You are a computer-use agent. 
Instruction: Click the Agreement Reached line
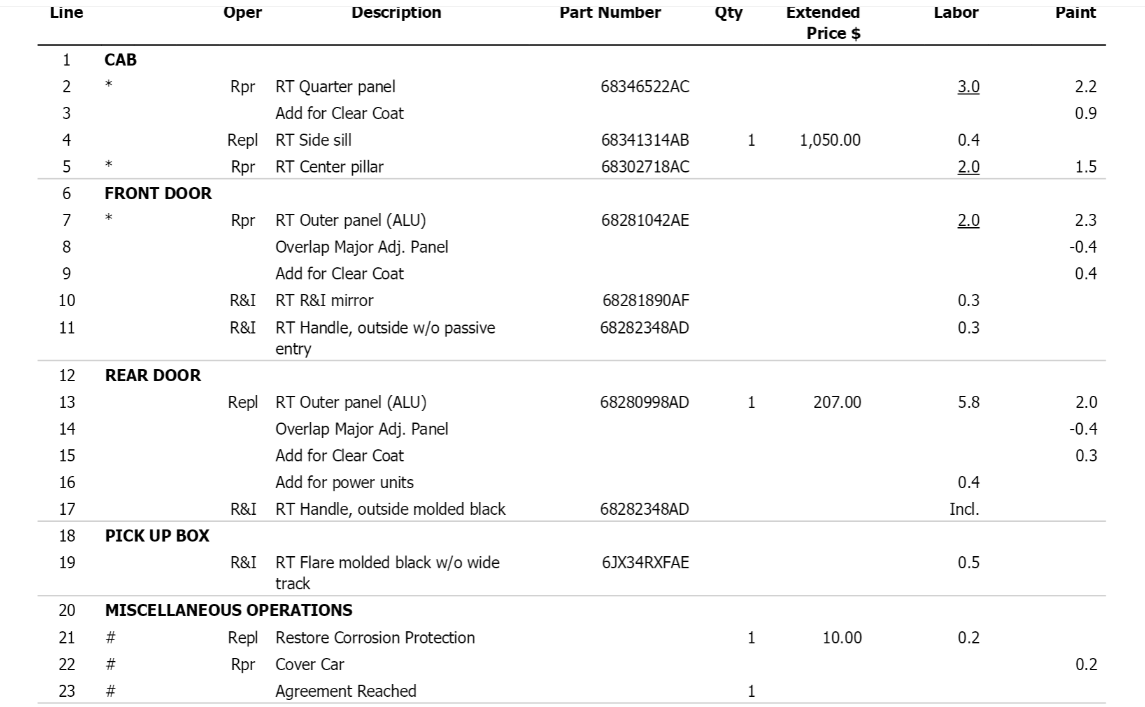(x=572, y=691)
